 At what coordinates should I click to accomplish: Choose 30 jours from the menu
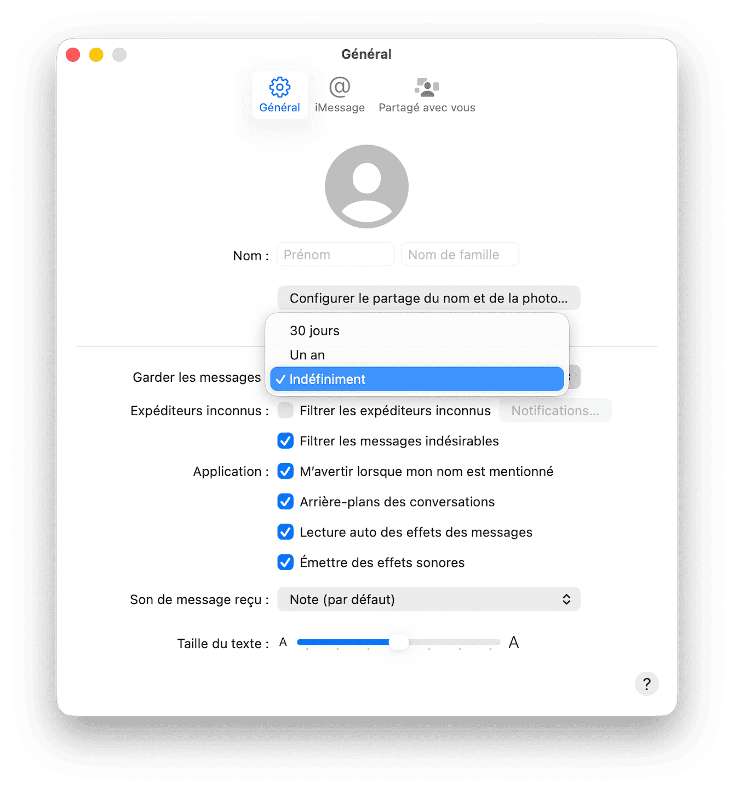tap(417, 331)
